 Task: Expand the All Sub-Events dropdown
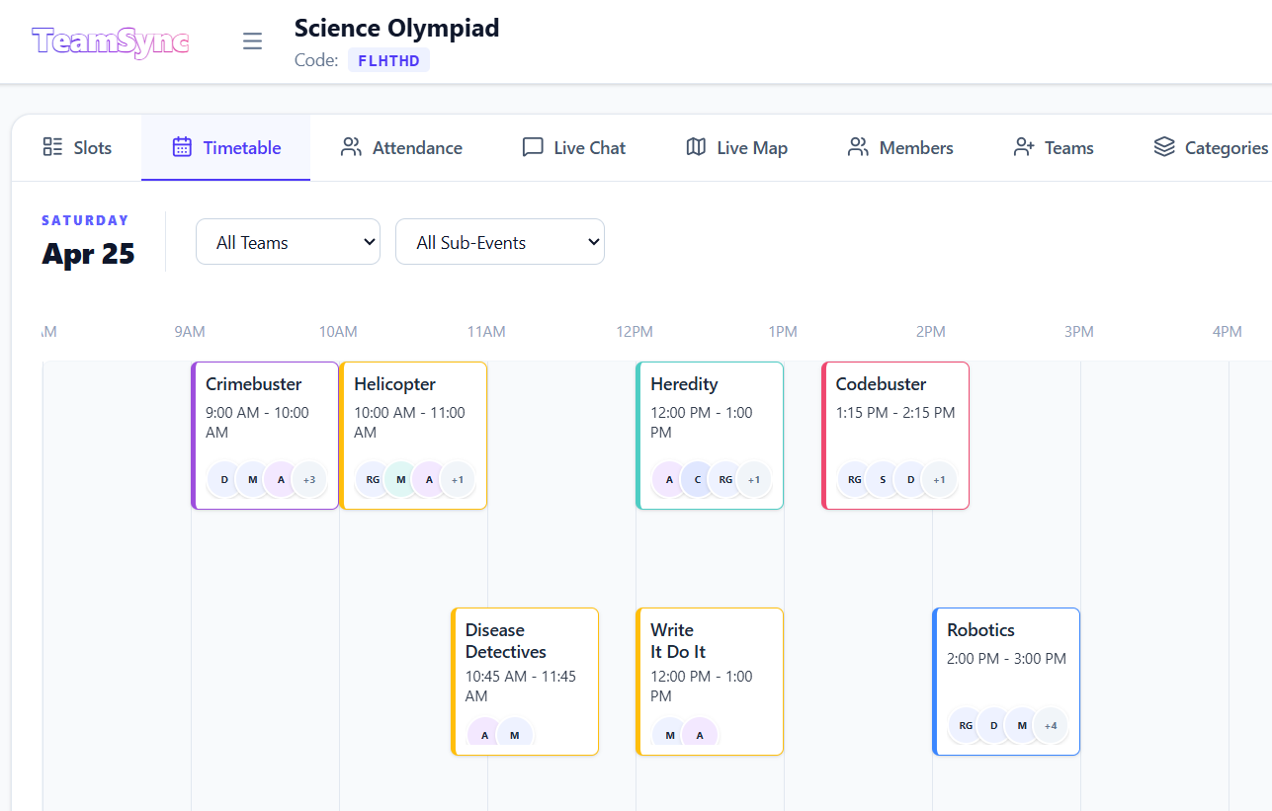(499, 242)
